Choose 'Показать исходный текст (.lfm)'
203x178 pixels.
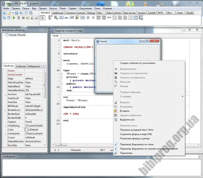point(137,130)
